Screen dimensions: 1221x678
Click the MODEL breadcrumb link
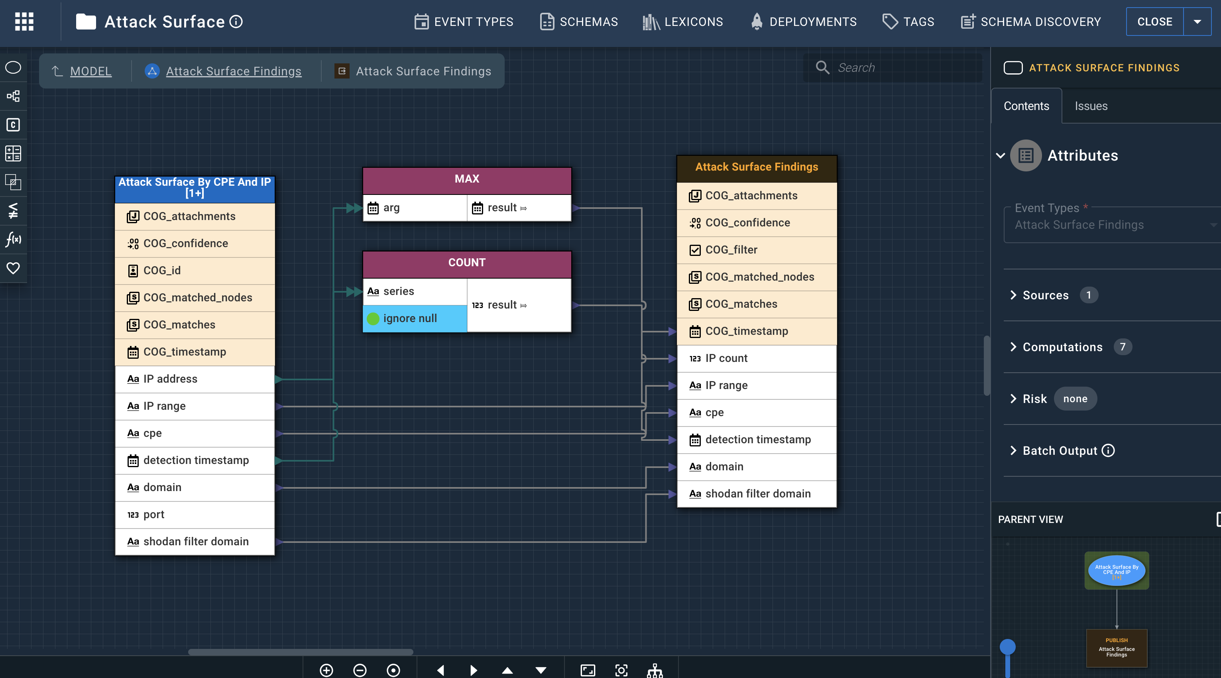90,71
